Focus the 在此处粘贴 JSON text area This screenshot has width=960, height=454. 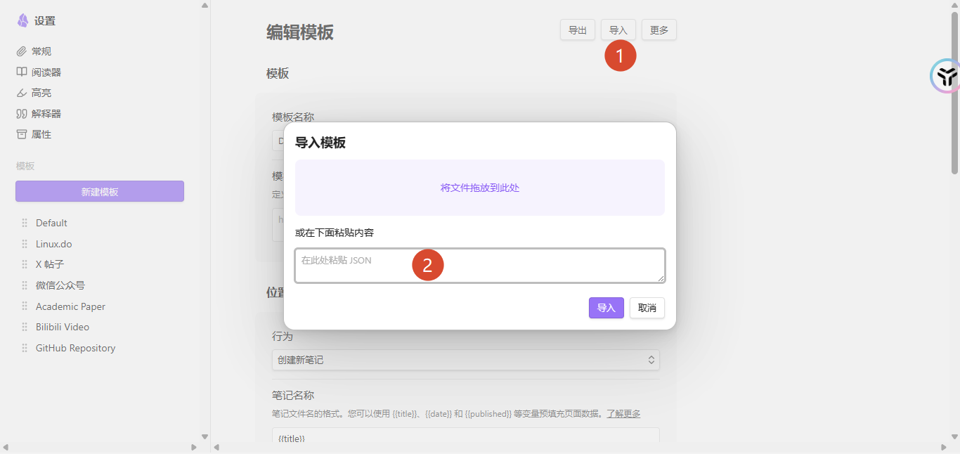tap(480, 266)
